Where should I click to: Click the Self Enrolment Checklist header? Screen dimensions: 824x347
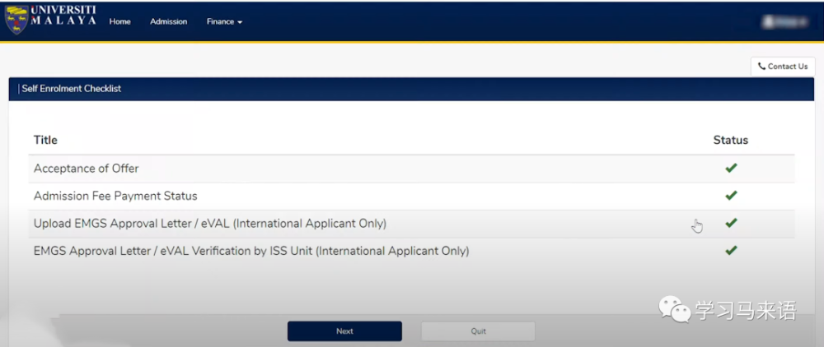72,89
